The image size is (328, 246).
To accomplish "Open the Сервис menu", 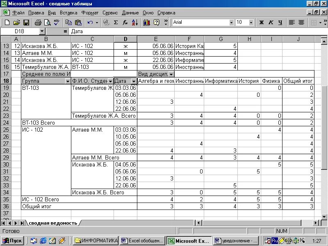I will 110,13.
